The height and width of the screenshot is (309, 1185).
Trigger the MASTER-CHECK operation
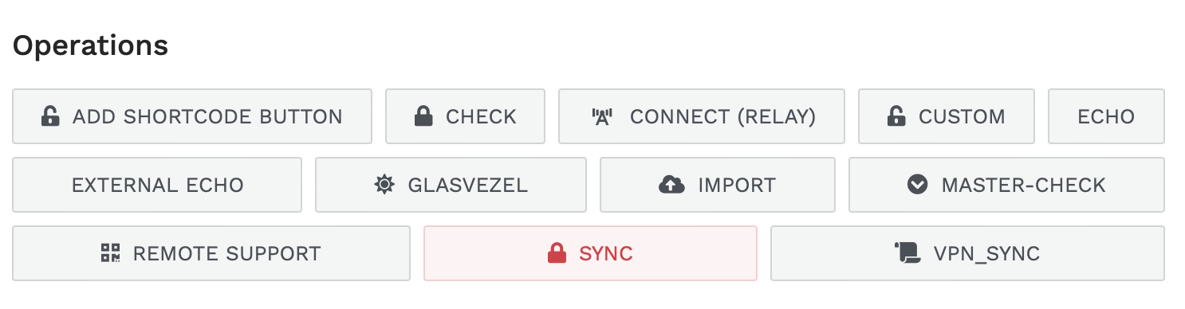(1006, 185)
